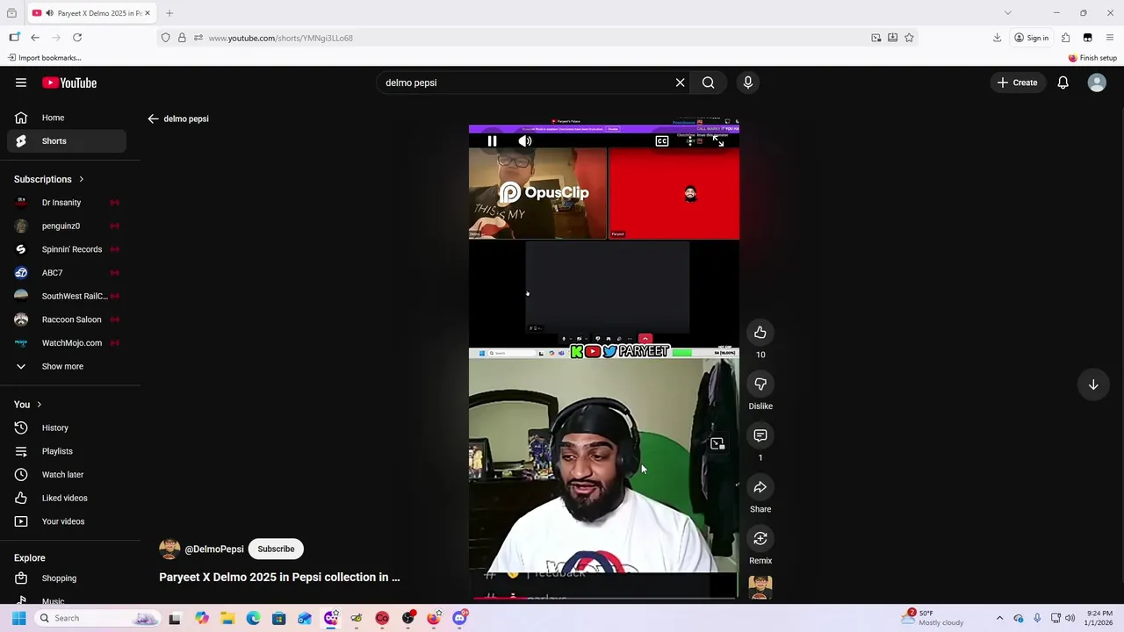Open the ABC7 channel
1124x632 pixels.
point(67,273)
